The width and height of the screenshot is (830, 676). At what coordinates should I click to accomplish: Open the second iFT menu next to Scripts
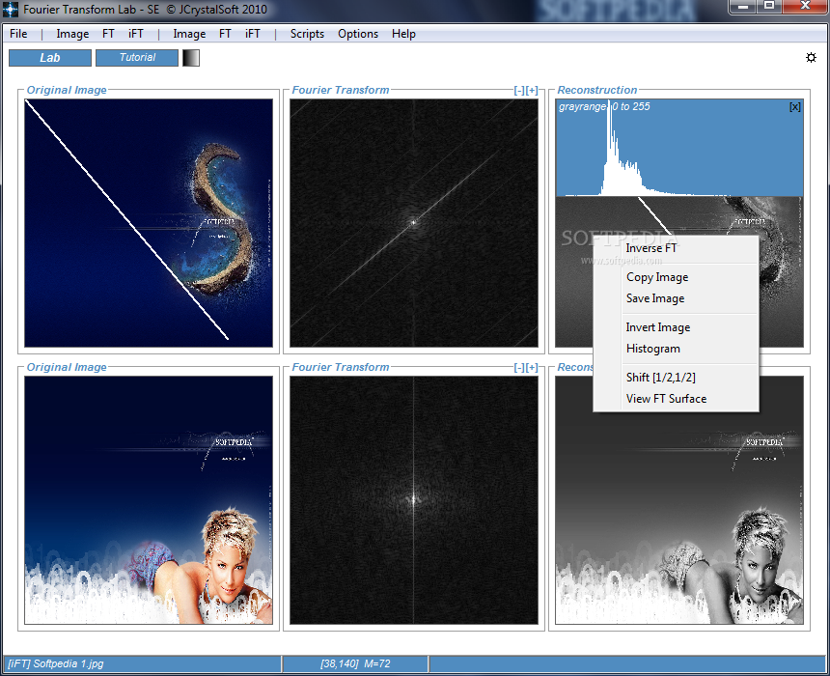pos(253,34)
